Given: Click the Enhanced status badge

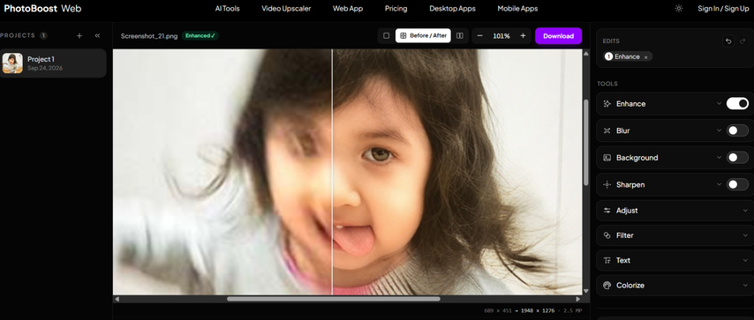Looking at the screenshot, I should [x=200, y=35].
